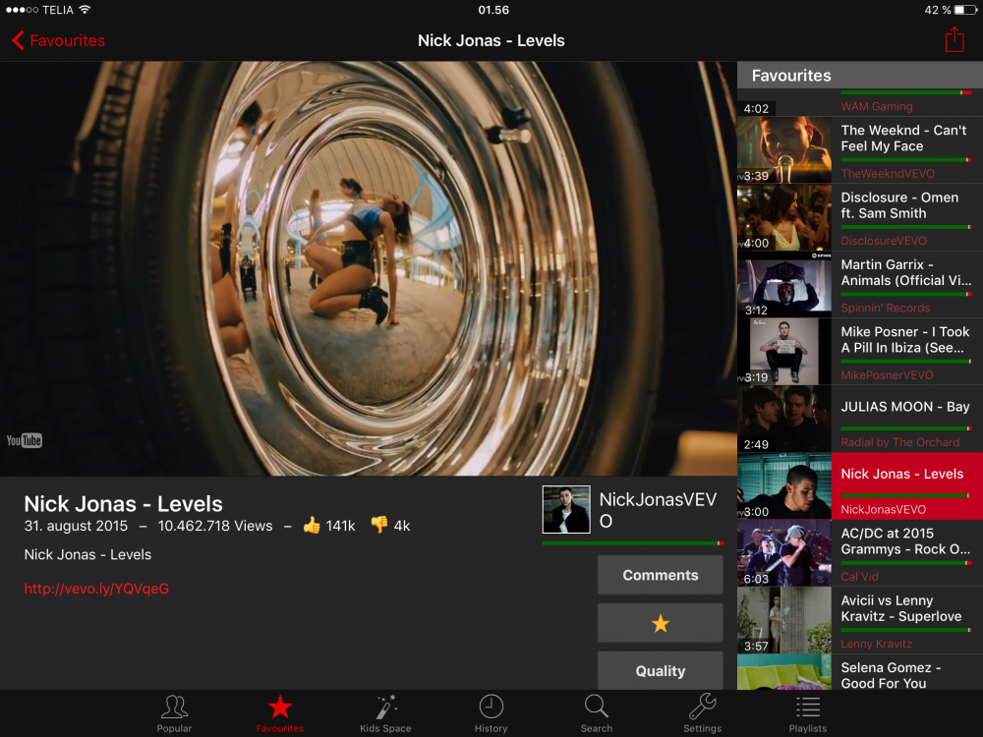Select 'JULIAS MOON - Bay' title
983x737 pixels.
click(x=905, y=407)
